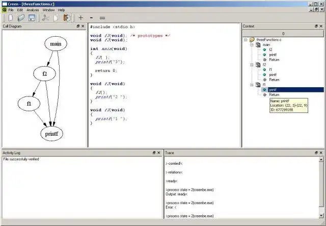Click the 0 column header in Context panel
The width and height of the screenshot is (326, 226).
(283, 34)
